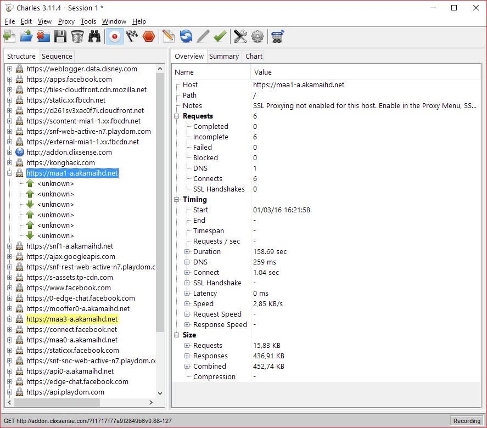The height and width of the screenshot is (428, 487).
Task: Click the Recording status button
Action: point(466,421)
